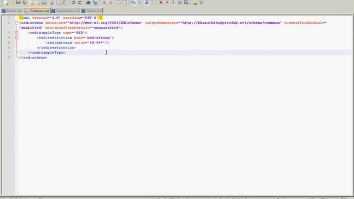Open a file using Open folder icon

tap(12, 3)
